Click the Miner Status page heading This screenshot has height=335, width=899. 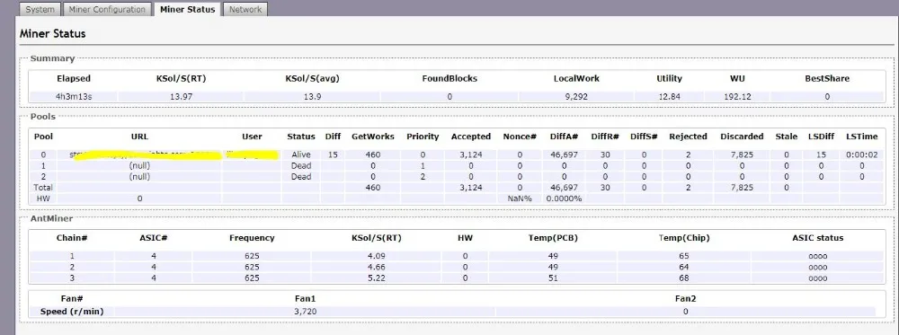click(x=53, y=34)
